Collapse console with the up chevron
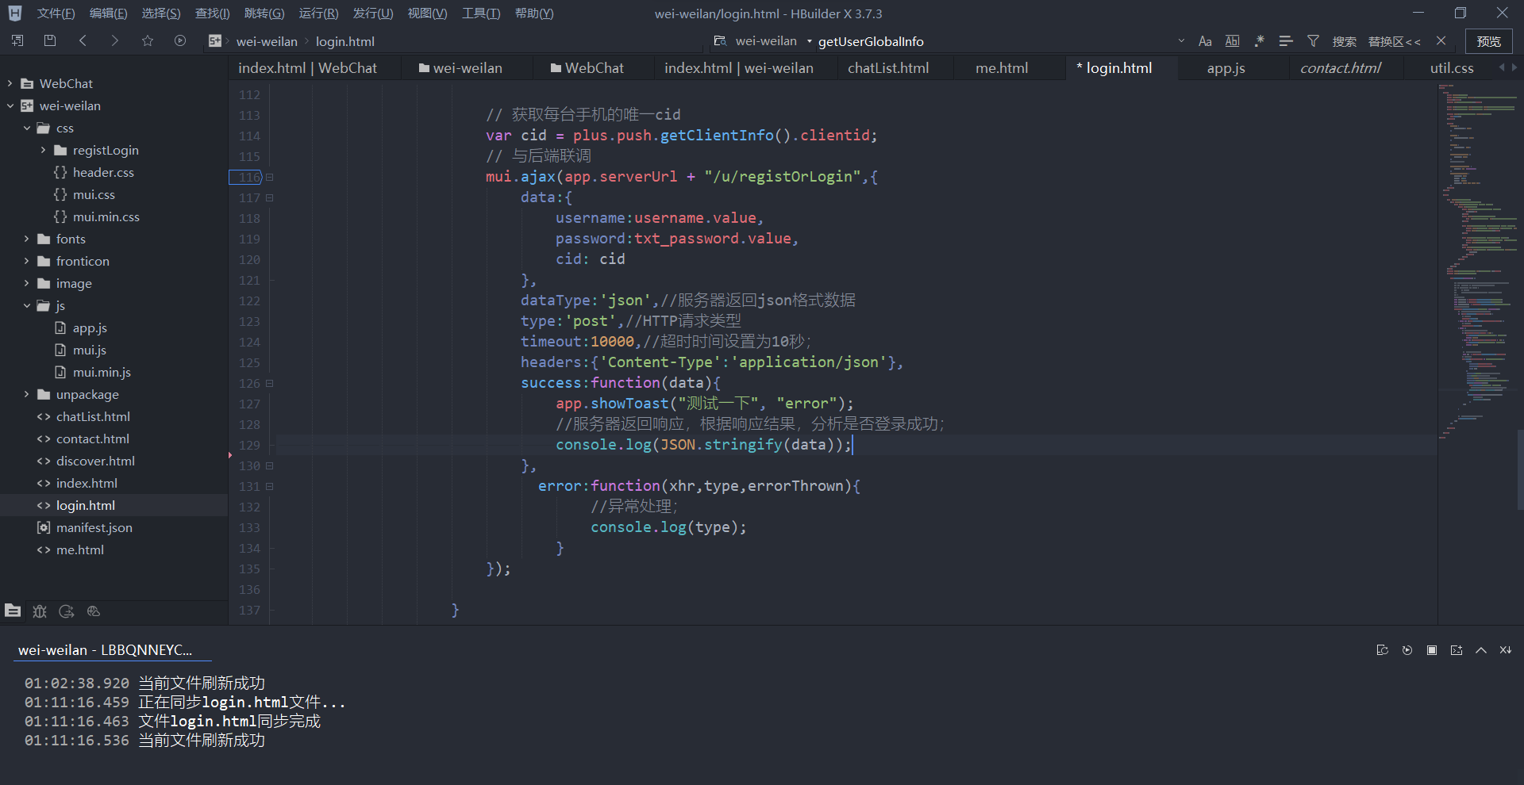The image size is (1524, 785). pyautogui.click(x=1481, y=650)
